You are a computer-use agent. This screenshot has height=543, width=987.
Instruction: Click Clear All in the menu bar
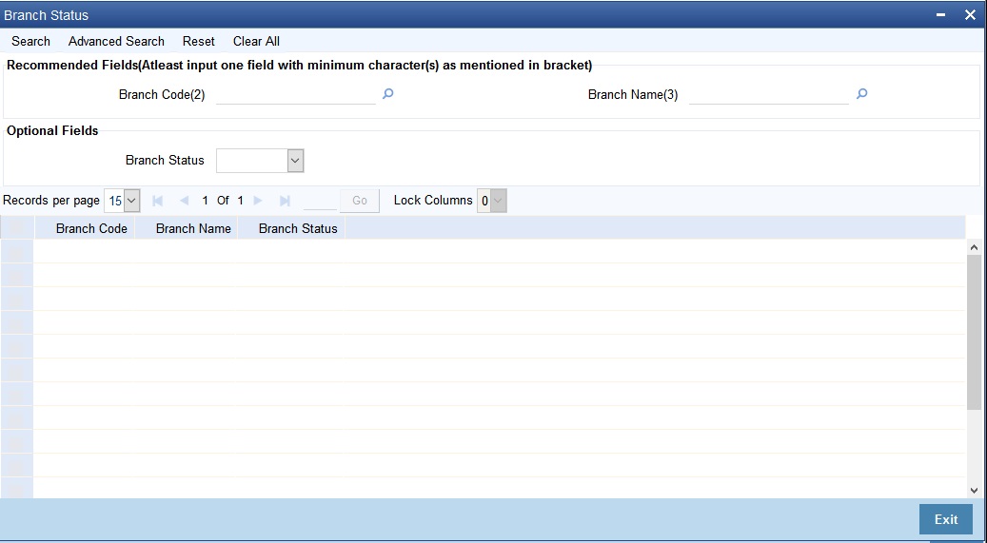click(x=256, y=41)
